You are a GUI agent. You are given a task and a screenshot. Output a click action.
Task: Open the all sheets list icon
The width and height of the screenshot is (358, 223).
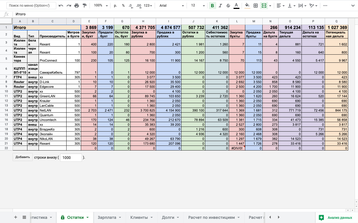[24, 217]
